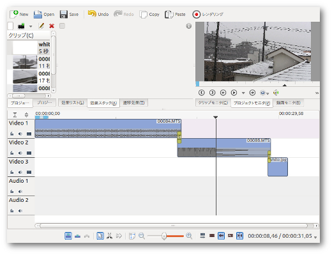Image resolution: width=332 pixels, height=255 pixels.
Task: Switch to the 効果スタック(A) tab
Action: click(x=103, y=103)
